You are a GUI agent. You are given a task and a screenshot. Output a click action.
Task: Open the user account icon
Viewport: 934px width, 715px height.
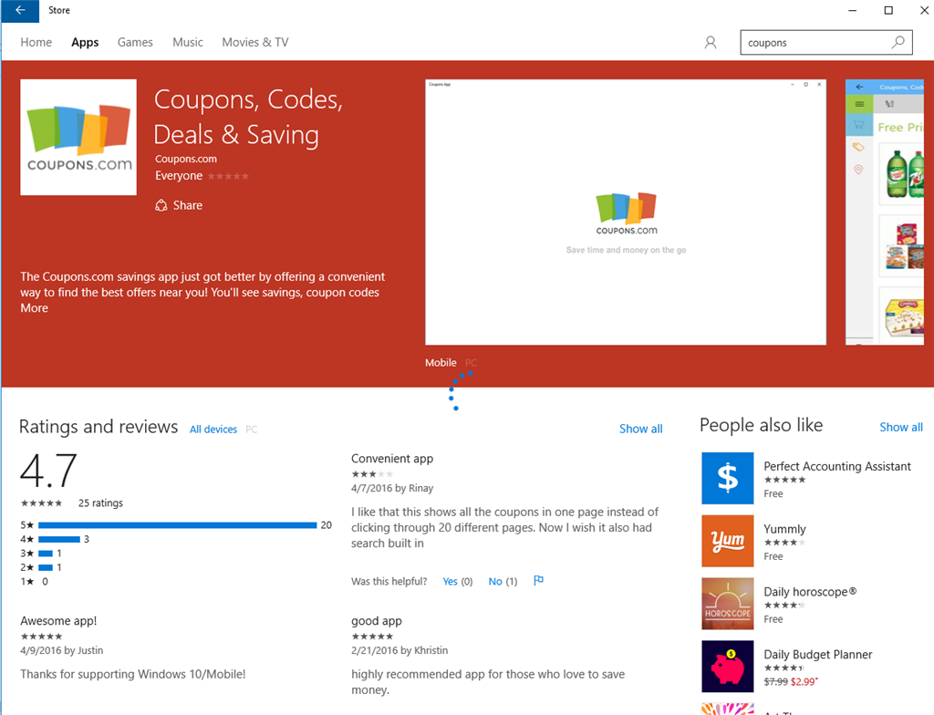pyautogui.click(x=710, y=42)
